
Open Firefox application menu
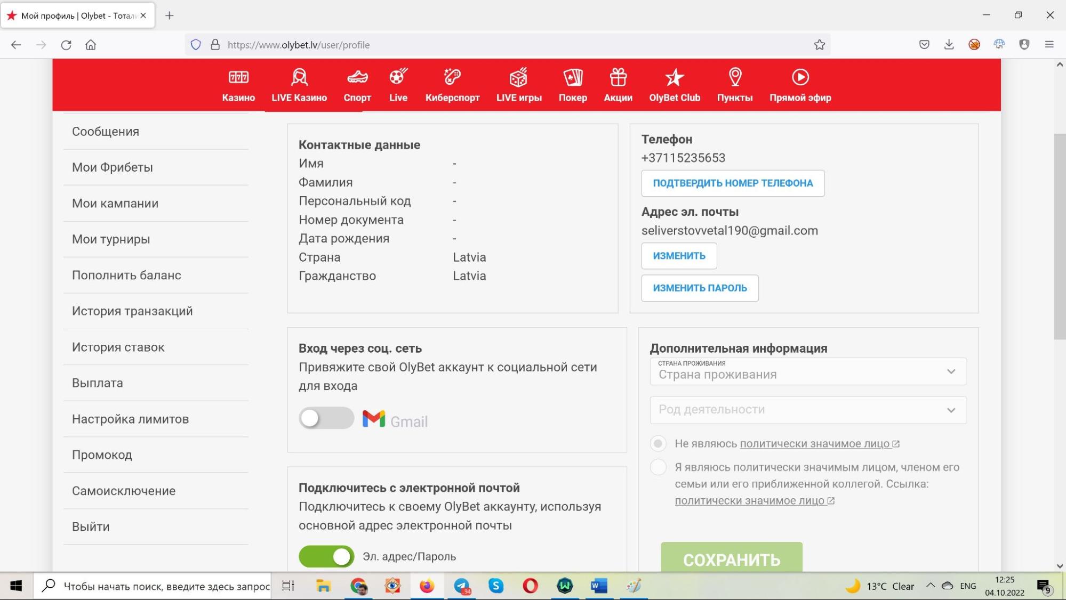(1049, 45)
